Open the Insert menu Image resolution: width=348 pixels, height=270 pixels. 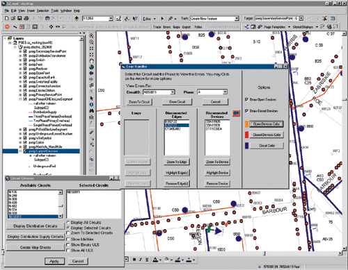click(x=31, y=10)
